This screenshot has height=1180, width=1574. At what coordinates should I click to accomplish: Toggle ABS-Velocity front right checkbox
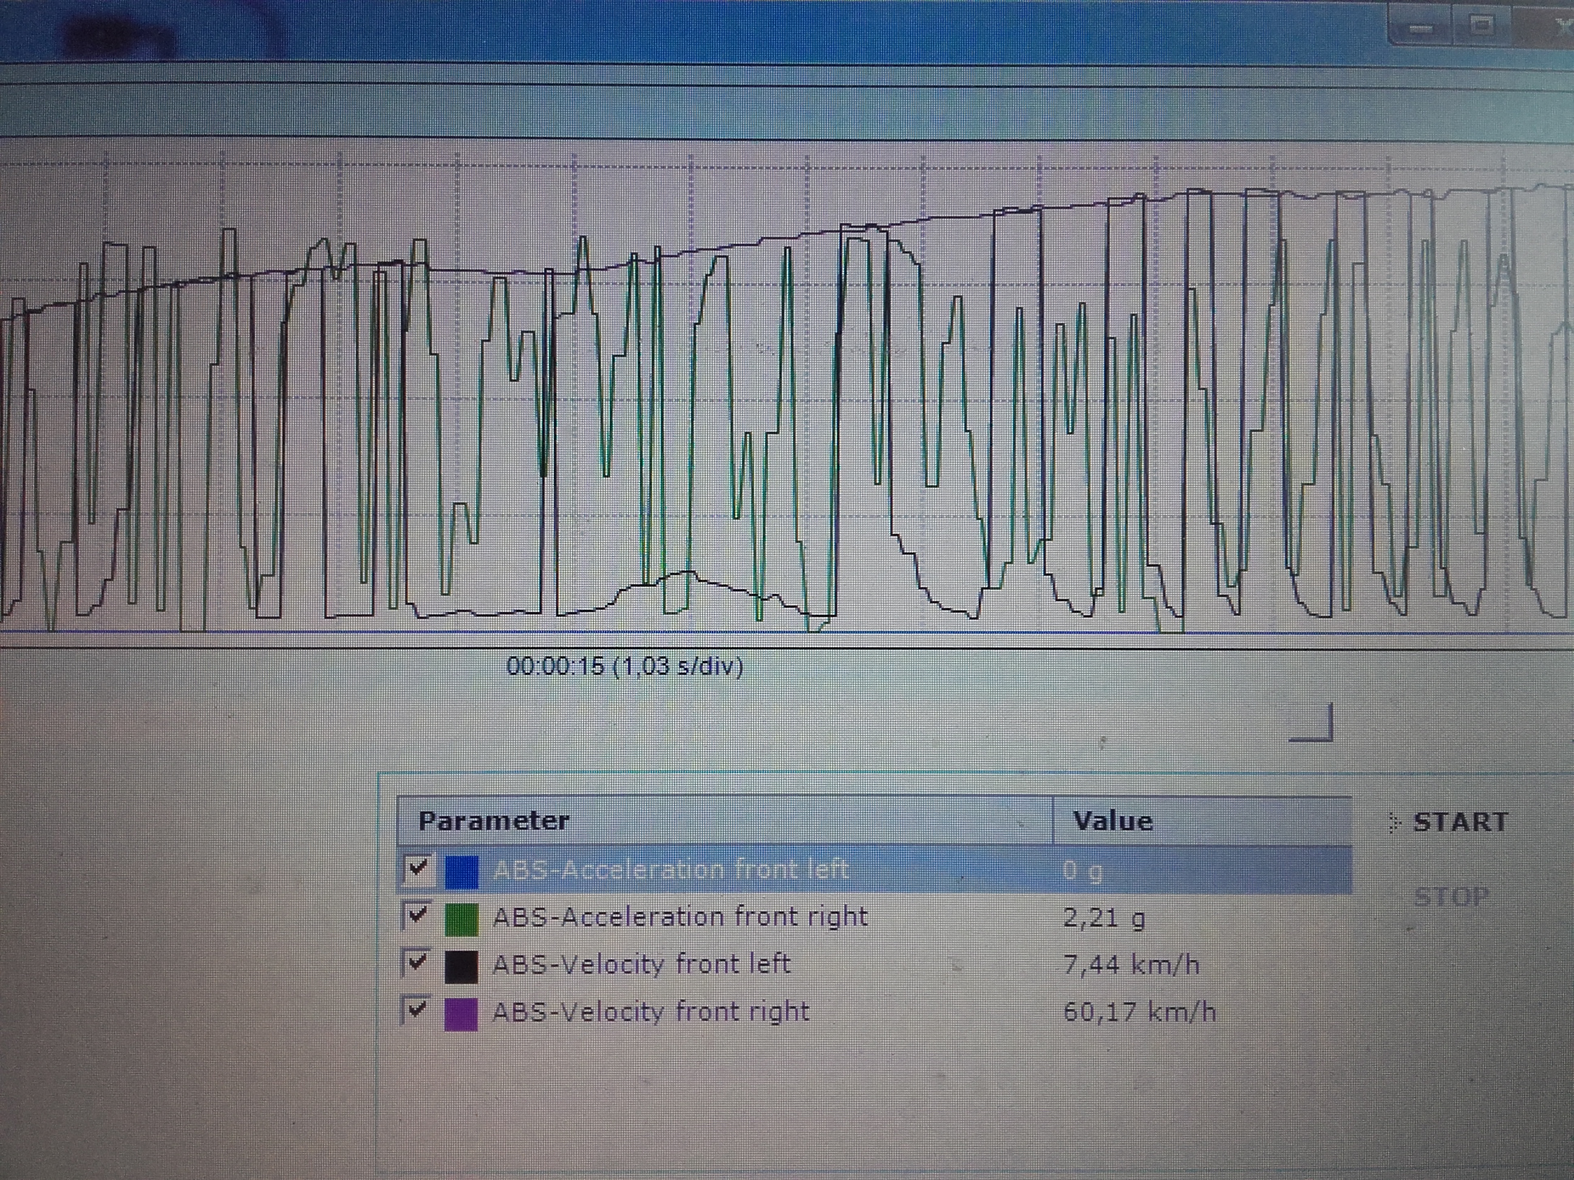pos(416,1011)
